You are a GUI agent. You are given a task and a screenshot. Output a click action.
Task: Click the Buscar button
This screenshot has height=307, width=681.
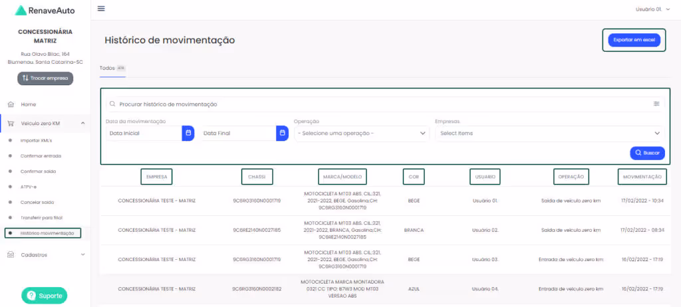[x=647, y=153]
